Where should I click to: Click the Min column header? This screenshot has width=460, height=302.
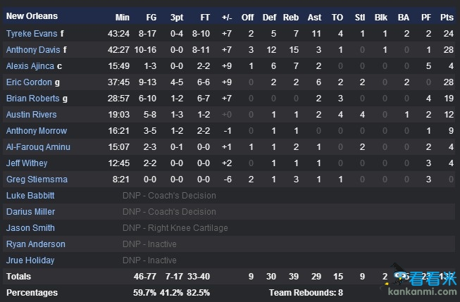123,18
